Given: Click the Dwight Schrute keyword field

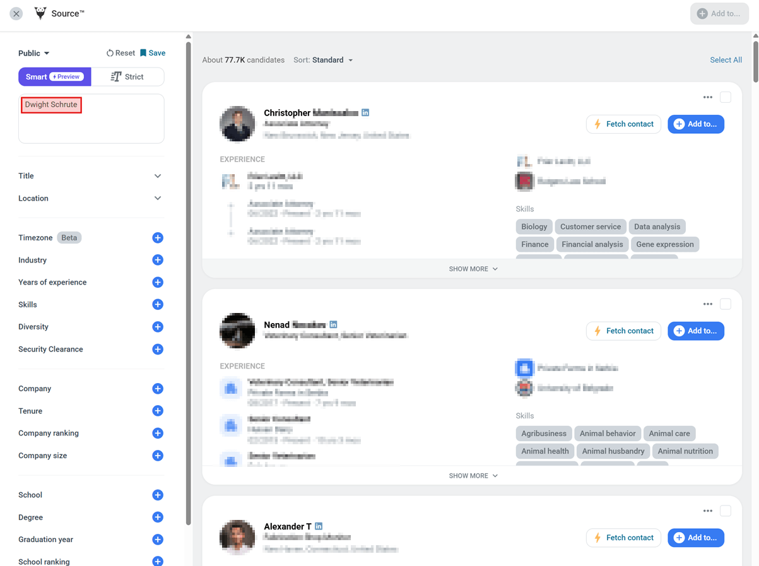Looking at the screenshot, I should click(x=51, y=105).
